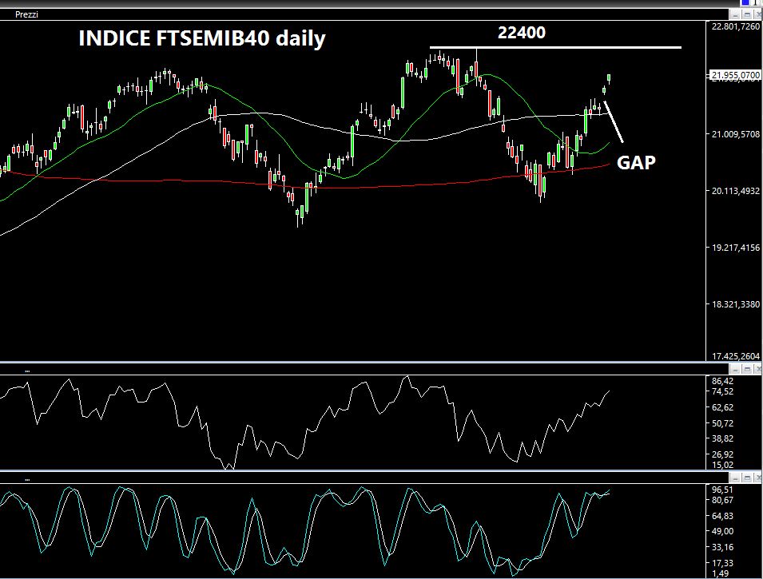
Task: Click the 38,82 indicator scale value
Action: point(722,438)
